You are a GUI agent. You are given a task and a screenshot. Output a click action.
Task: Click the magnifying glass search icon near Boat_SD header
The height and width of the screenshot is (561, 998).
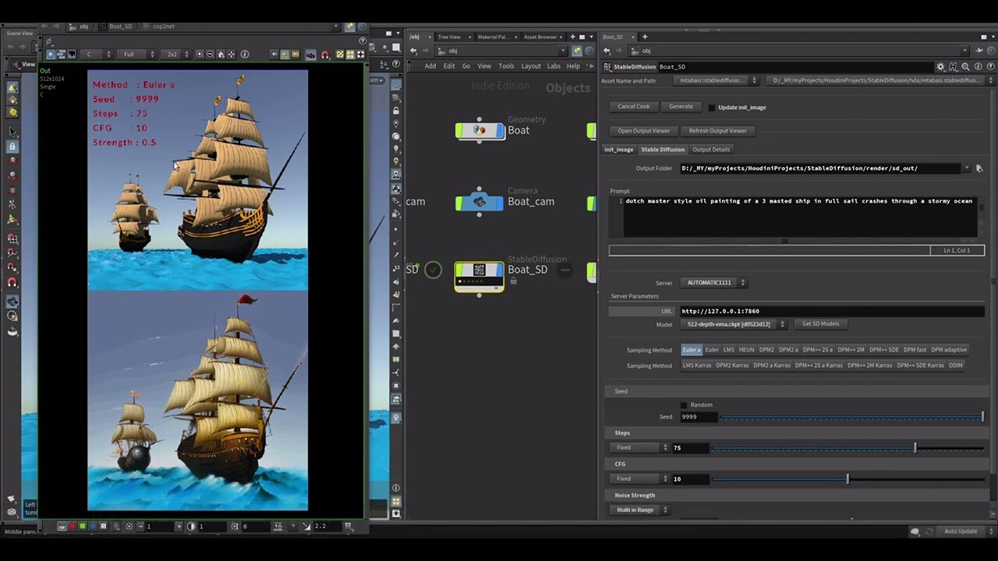pos(965,67)
